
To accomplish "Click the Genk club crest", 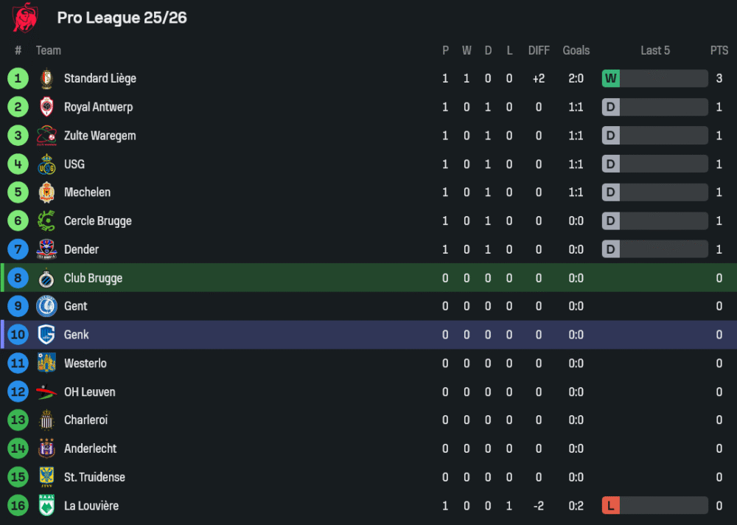I will tap(46, 335).
